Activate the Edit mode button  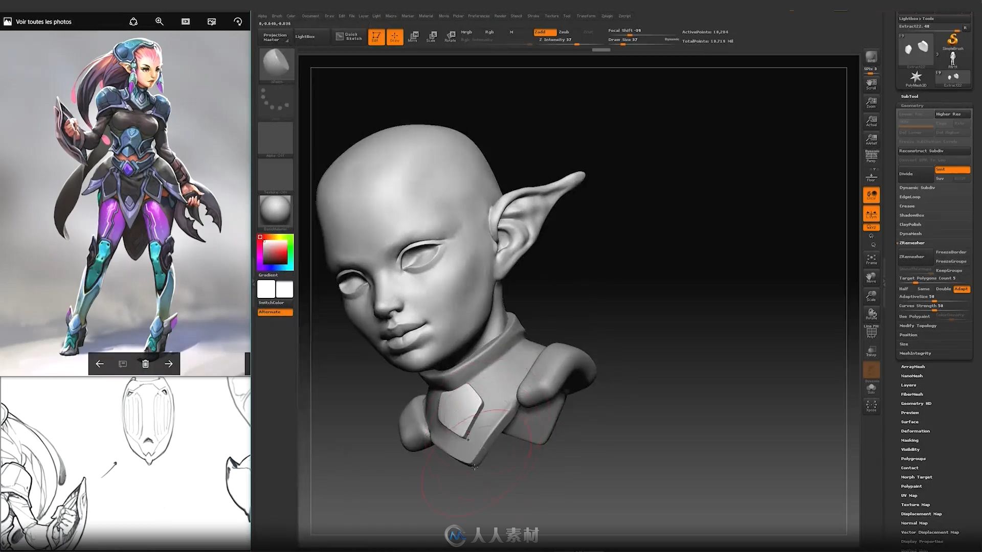click(376, 37)
